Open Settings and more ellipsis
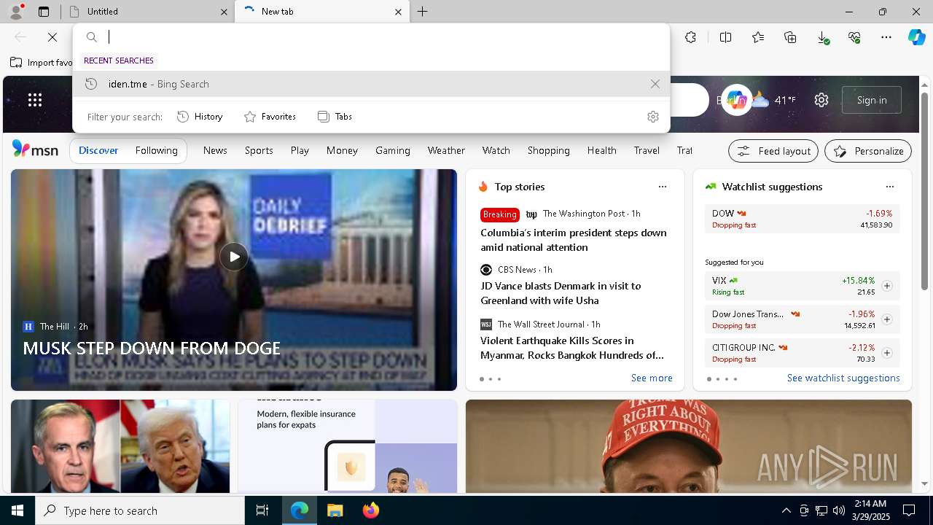The image size is (933, 525). pyautogui.click(x=886, y=37)
